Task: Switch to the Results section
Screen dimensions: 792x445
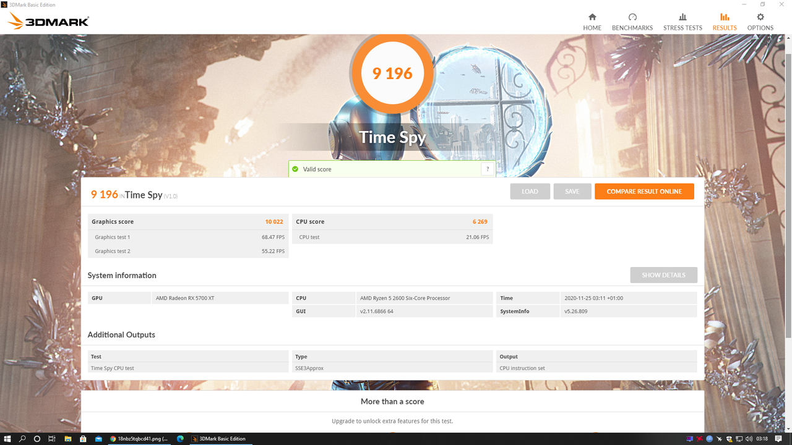Action: pyautogui.click(x=724, y=20)
